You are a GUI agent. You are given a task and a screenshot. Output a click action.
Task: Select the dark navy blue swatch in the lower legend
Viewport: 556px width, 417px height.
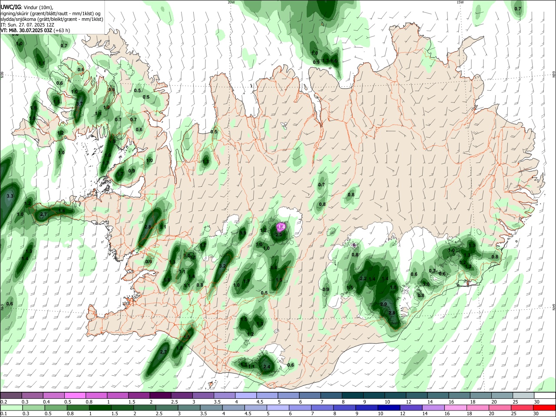pyautogui.click(x=388, y=407)
